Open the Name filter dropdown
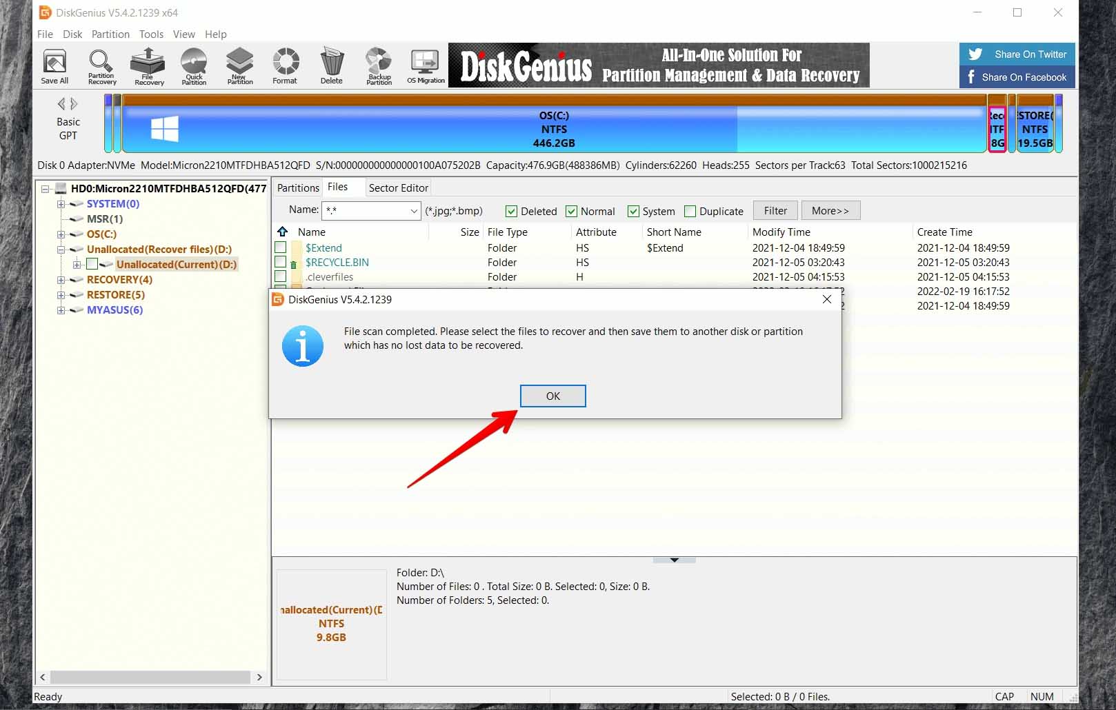1116x710 pixels. [x=413, y=211]
